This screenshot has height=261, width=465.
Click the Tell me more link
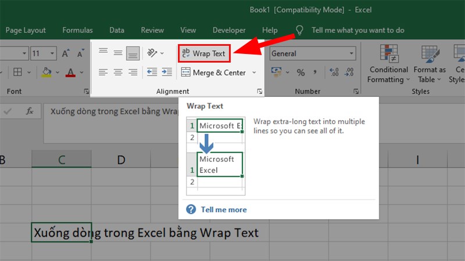(x=223, y=209)
